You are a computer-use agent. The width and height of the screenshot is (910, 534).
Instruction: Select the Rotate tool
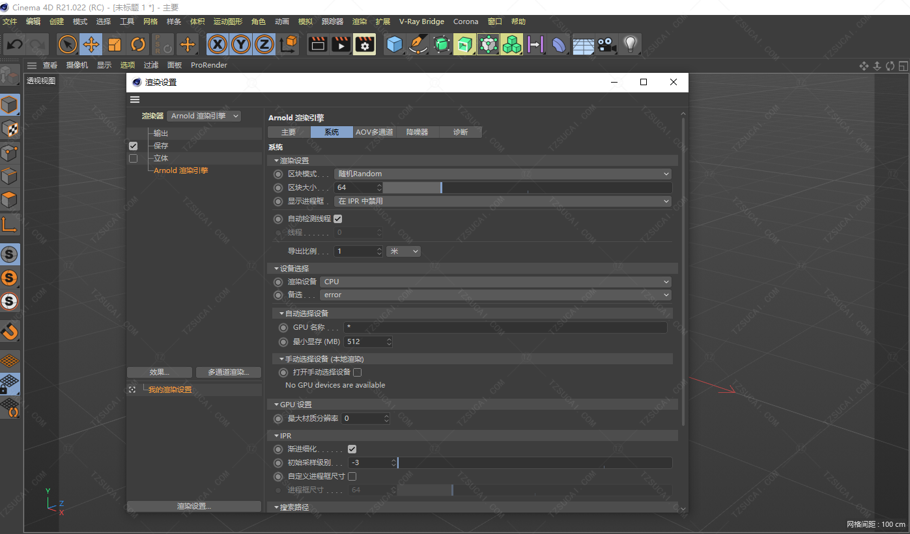click(x=138, y=45)
